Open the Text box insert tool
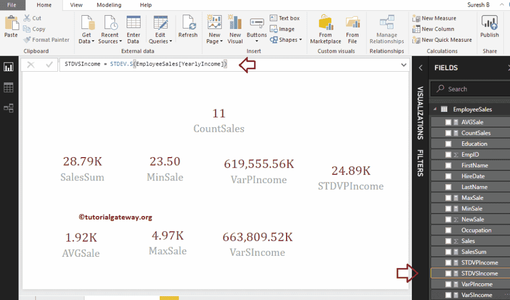The width and height of the screenshot is (510, 300). [285, 18]
